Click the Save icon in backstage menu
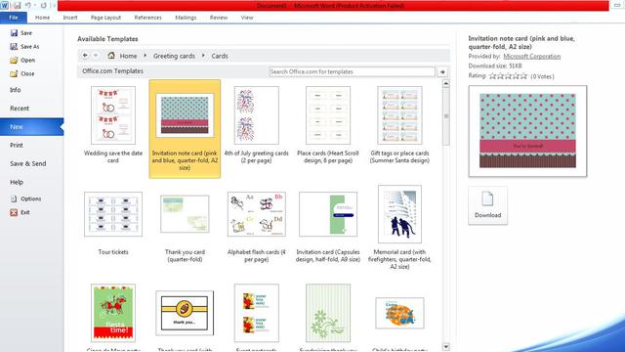Image resolution: width=625 pixels, height=352 pixels. click(14, 32)
